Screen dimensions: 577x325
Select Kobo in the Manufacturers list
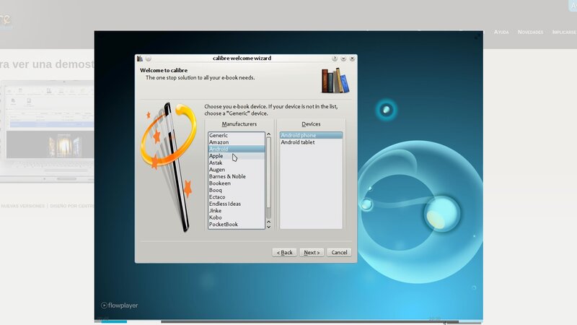coord(237,217)
